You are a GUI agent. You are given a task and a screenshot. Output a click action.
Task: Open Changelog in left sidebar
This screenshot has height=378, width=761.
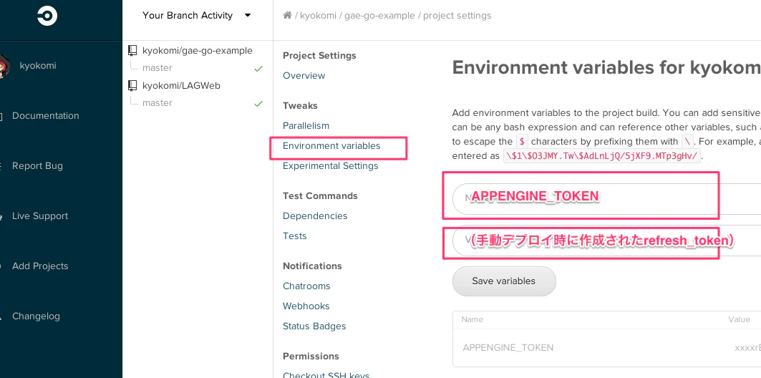point(36,316)
